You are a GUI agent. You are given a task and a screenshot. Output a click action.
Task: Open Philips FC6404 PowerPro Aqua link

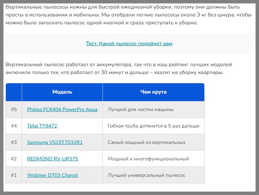[62, 109]
